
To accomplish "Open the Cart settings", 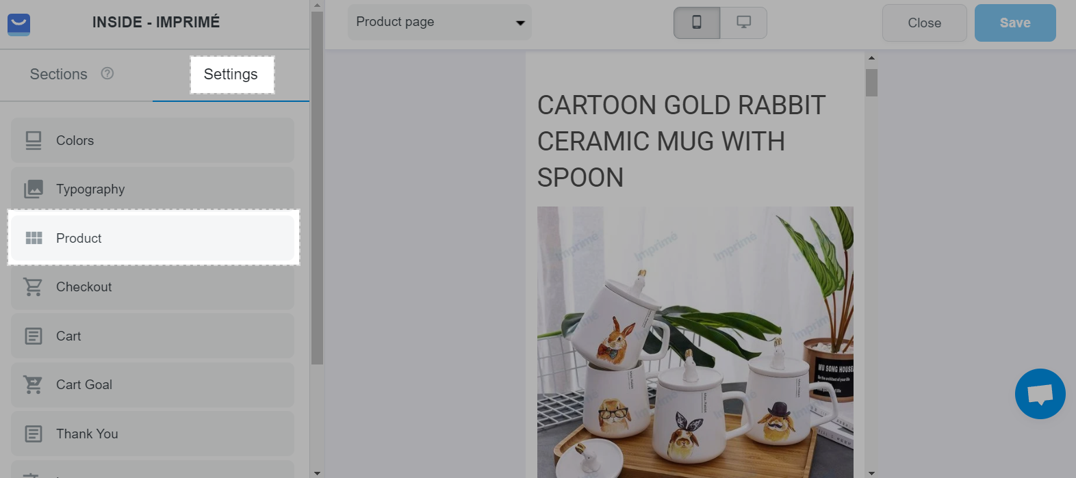I will coord(153,336).
